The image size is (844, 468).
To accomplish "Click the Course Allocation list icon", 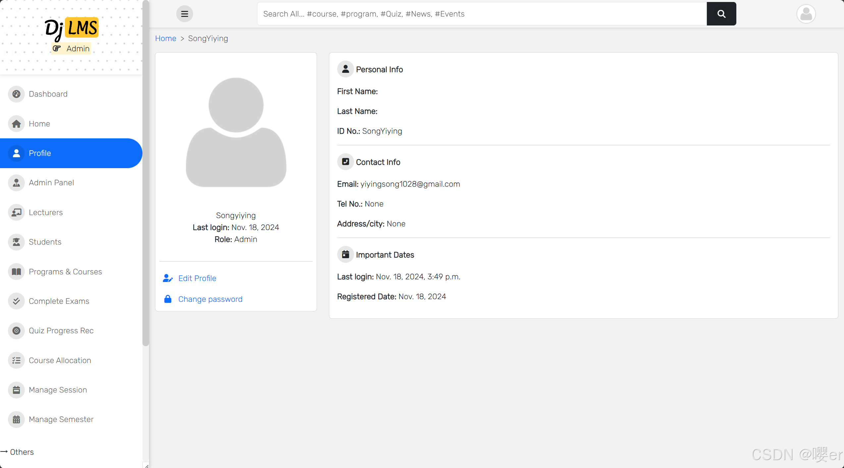I will click(16, 360).
